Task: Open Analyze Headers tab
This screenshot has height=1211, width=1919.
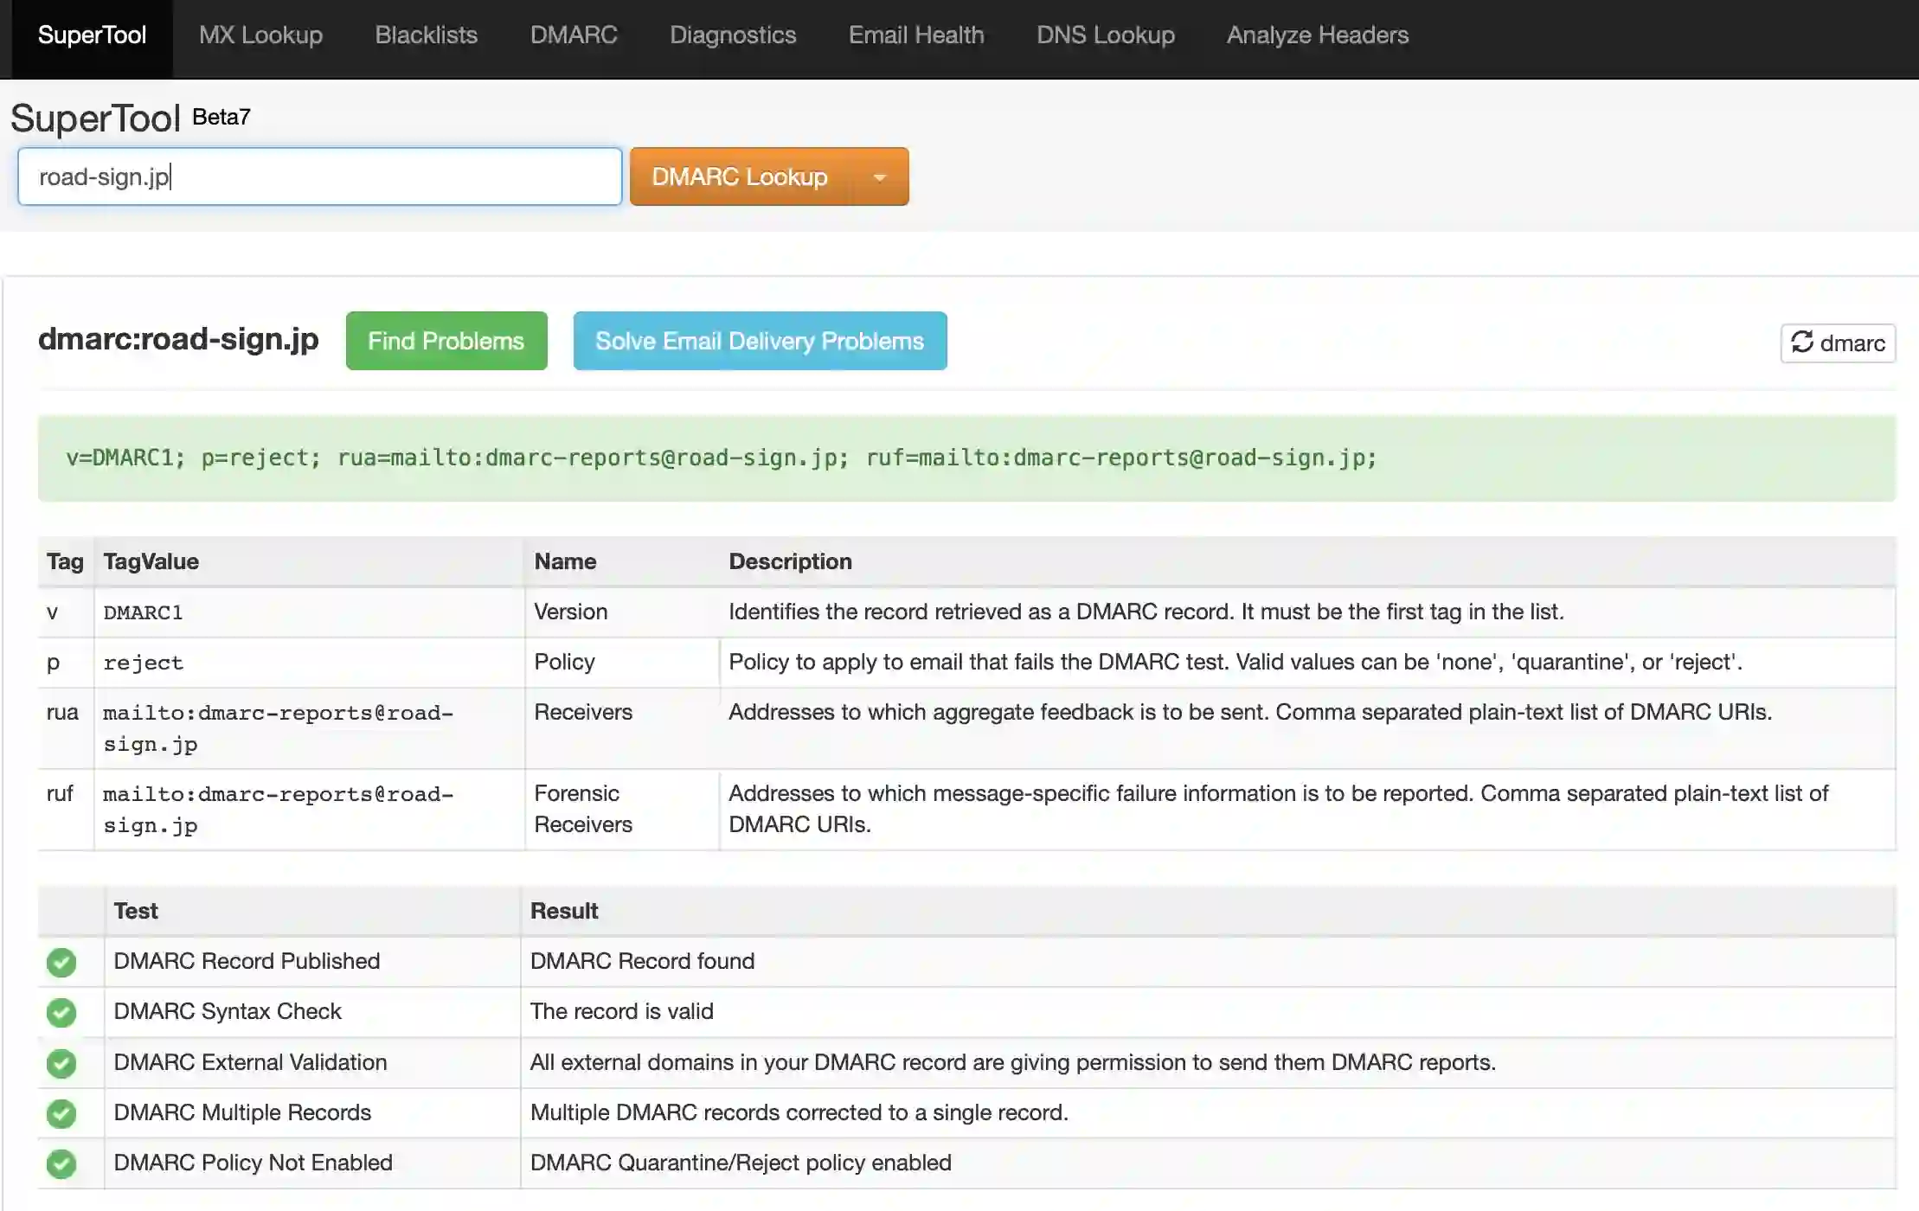Action: tap(1318, 35)
